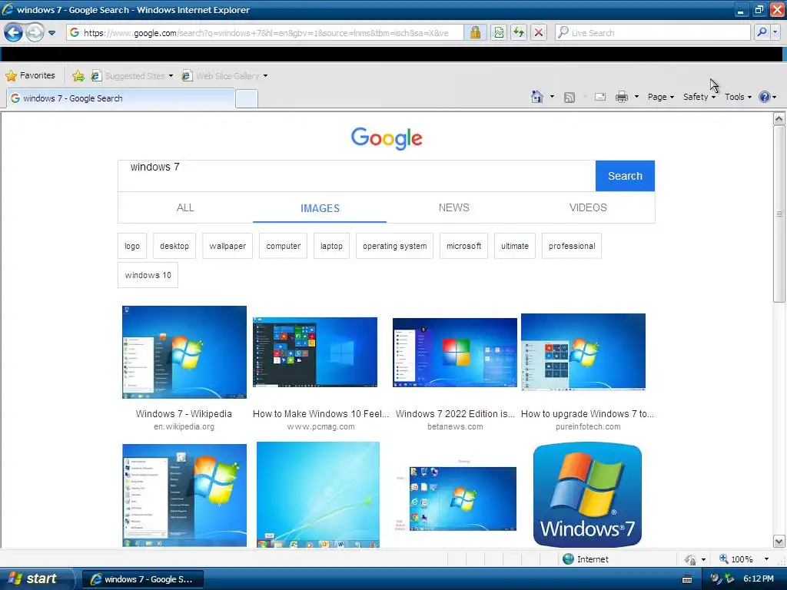Click the Internet security zone status

[585, 559]
